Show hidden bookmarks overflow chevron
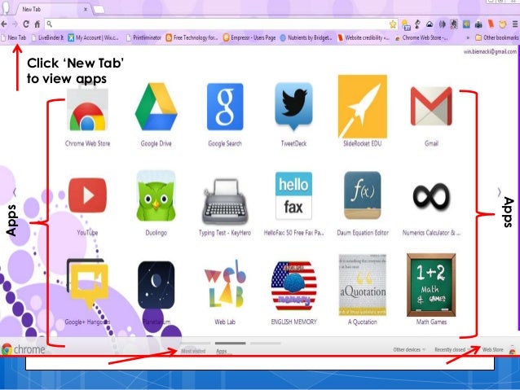The height and width of the screenshot is (390, 520). (x=468, y=37)
